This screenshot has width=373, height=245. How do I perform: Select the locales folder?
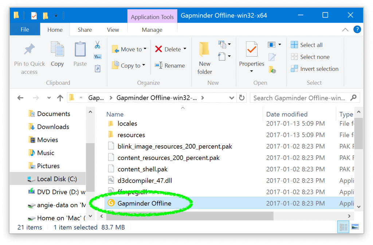(127, 123)
